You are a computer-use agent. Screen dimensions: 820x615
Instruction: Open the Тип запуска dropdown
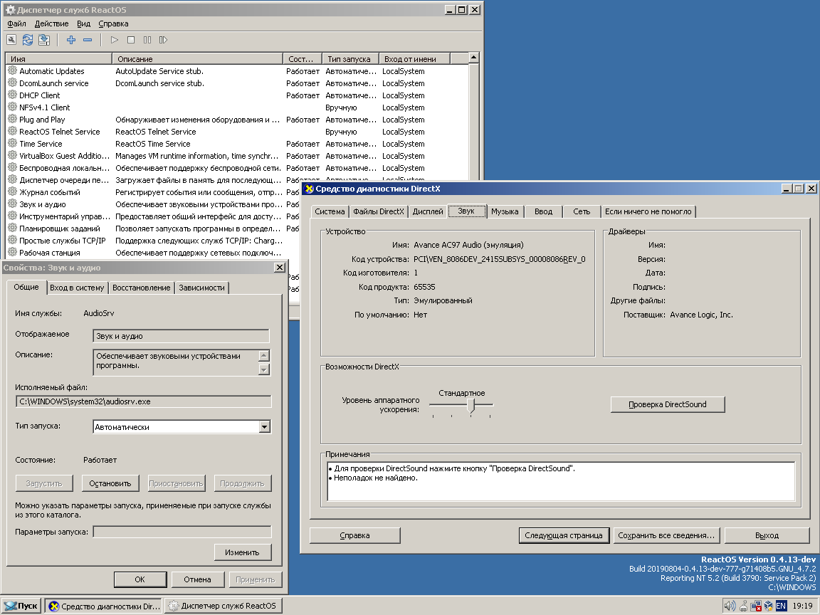[x=265, y=427]
